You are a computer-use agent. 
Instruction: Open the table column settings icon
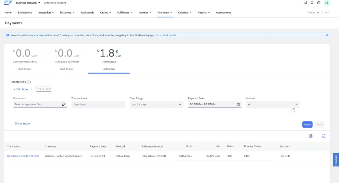(x=324, y=136)
